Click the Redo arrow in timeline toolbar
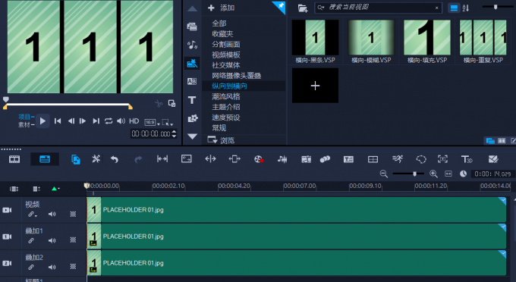This screenshot has width=516, height=282. [x=138, y=159]
